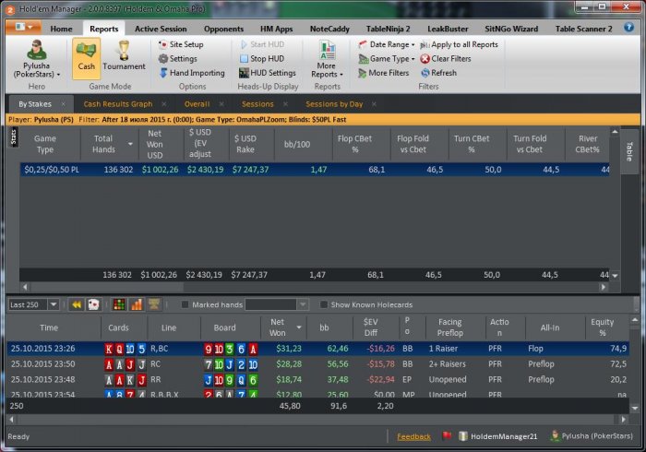Click the cards hand replayer icon
Image resolution: width=646 pixels, height=452 pixels.
click(94, 304)
